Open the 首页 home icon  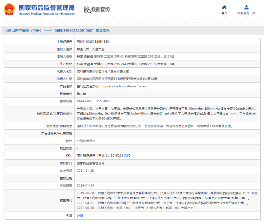[224, 7]
